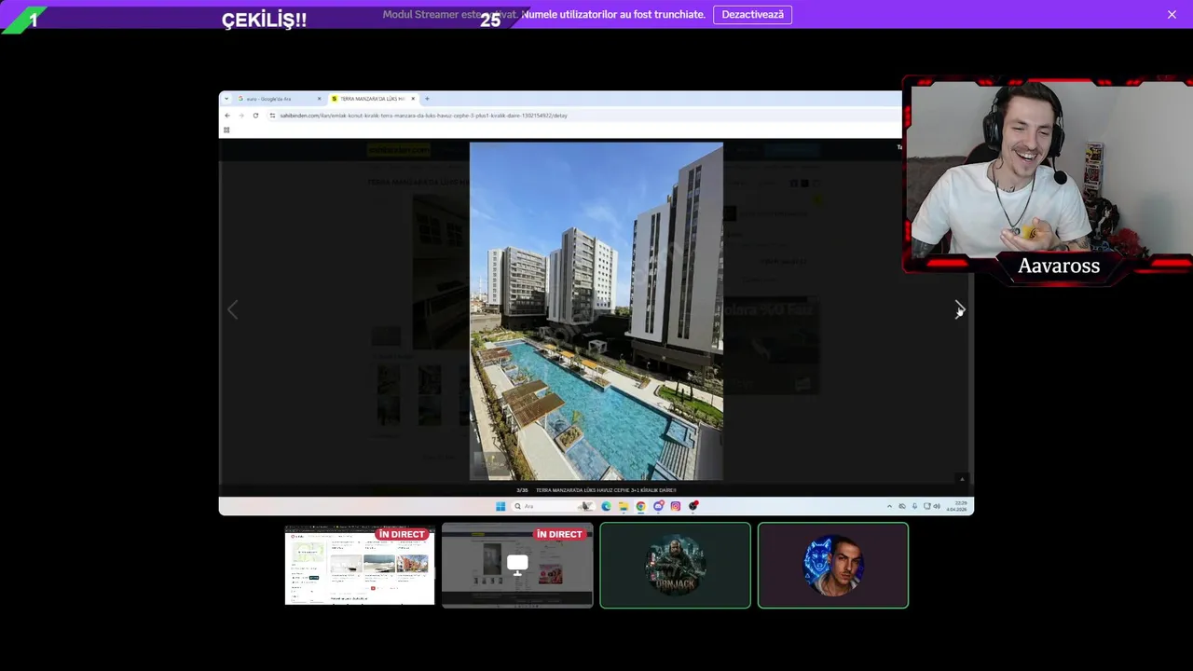Close the Streamer mode banner
The height and width of the screenshot is (671, 1193).
(1172, 15)
